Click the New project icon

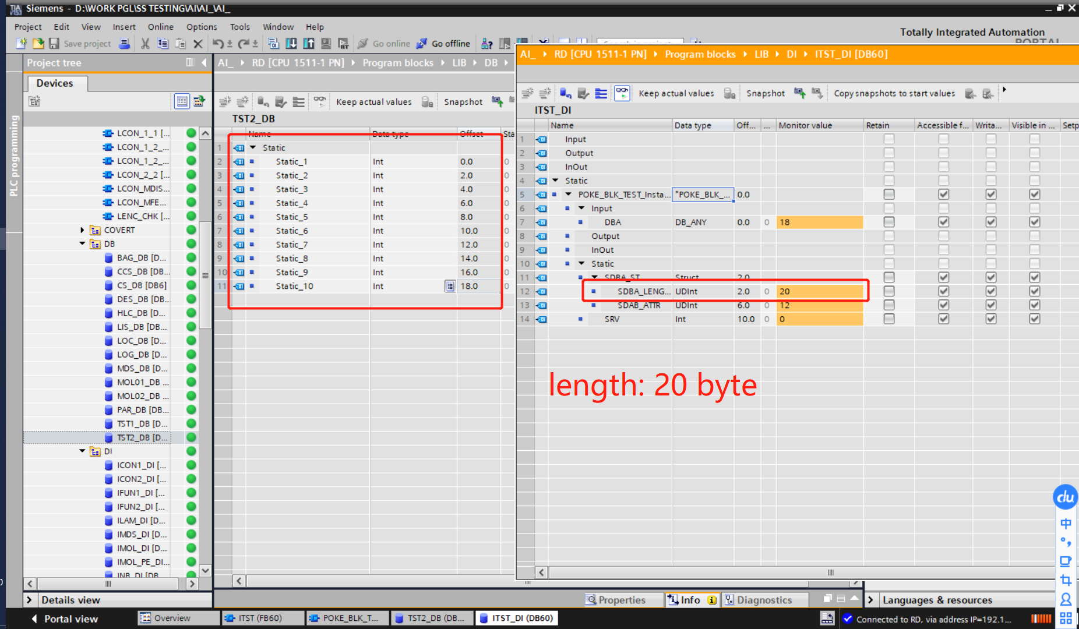(x=22, y=44)
